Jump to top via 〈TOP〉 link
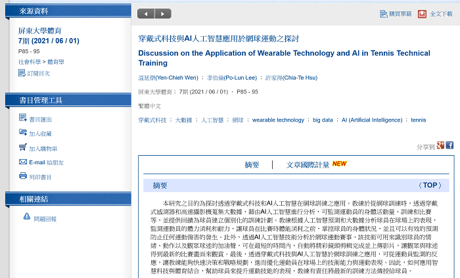 click(x=430, y=185)
